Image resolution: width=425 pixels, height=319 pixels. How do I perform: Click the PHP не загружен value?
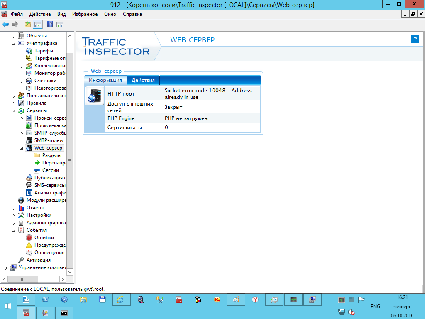coord(186,118)
